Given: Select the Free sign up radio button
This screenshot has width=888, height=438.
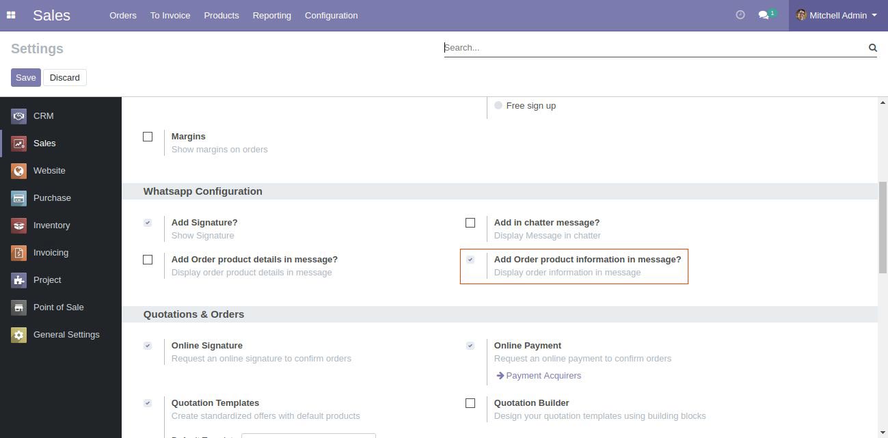Looking at the screenshot, I should [498, 105].
